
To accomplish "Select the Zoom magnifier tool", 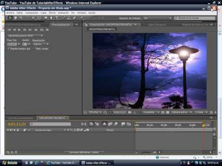I will 20,18.
